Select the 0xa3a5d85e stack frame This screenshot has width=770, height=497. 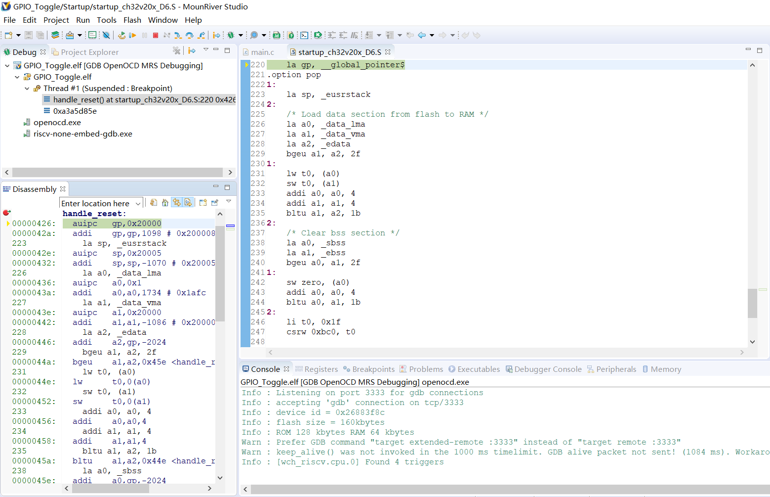click(x=70, y=111)
